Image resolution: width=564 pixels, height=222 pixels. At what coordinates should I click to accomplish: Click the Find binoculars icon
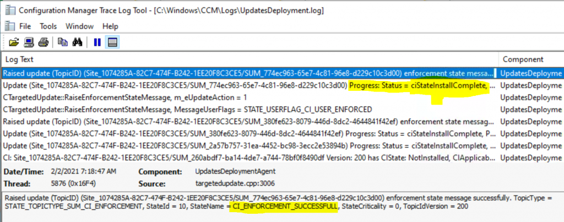pyautogui.click(x=77, y=42)
